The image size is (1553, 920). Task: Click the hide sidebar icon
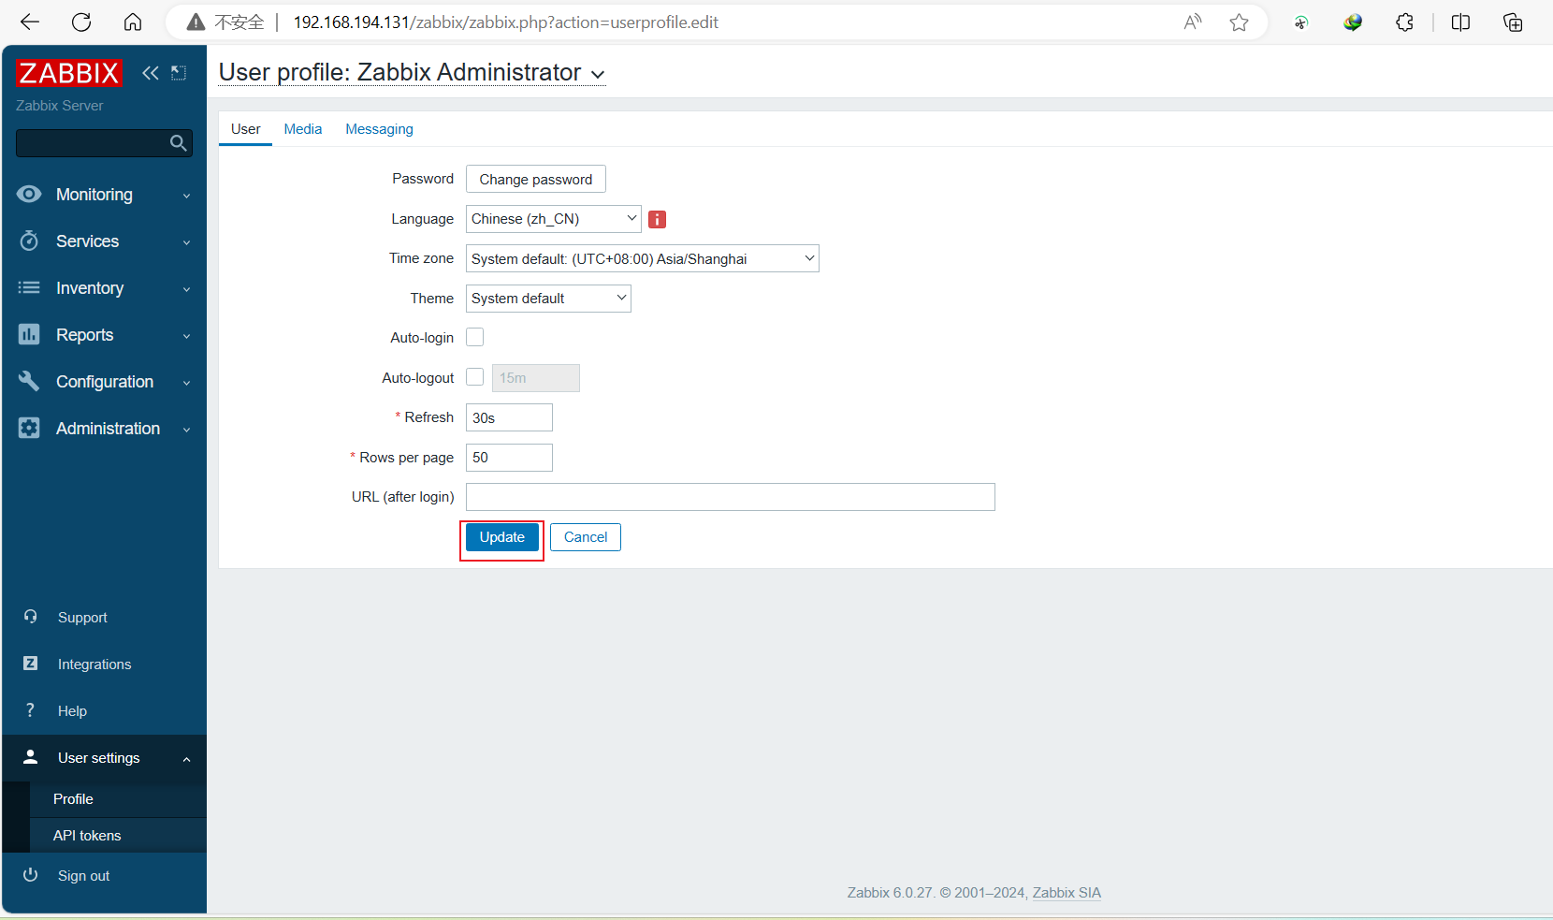[x=179, y=73]
